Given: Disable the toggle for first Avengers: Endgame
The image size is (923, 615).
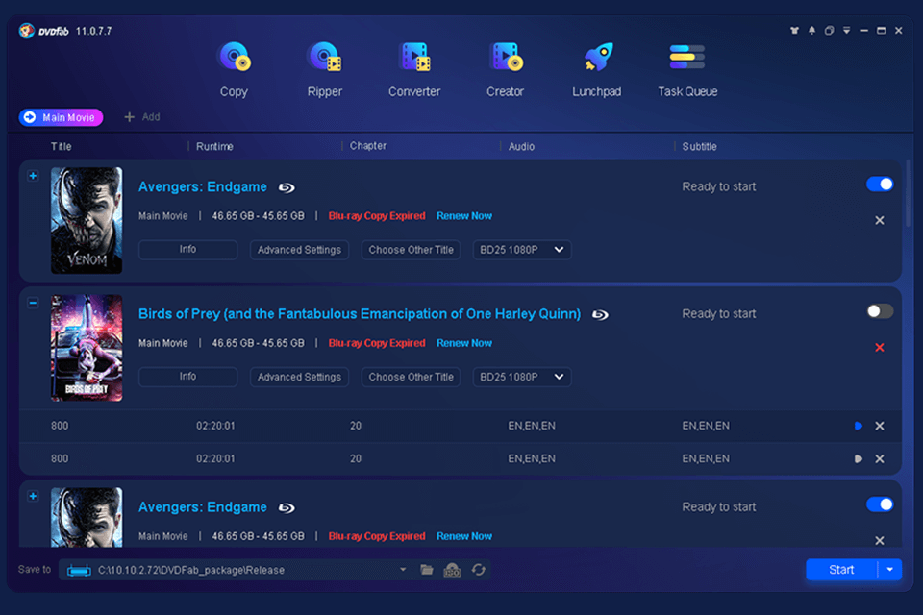Looking at the screenshot, I should coord(879,184).
